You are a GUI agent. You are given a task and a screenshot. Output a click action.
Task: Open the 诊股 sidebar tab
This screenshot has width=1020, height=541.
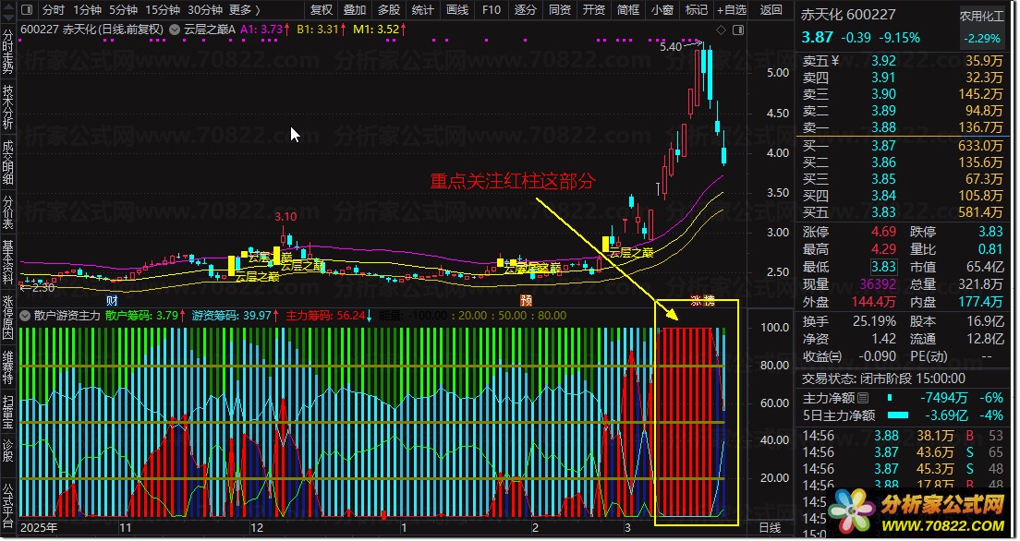[7, 450]
